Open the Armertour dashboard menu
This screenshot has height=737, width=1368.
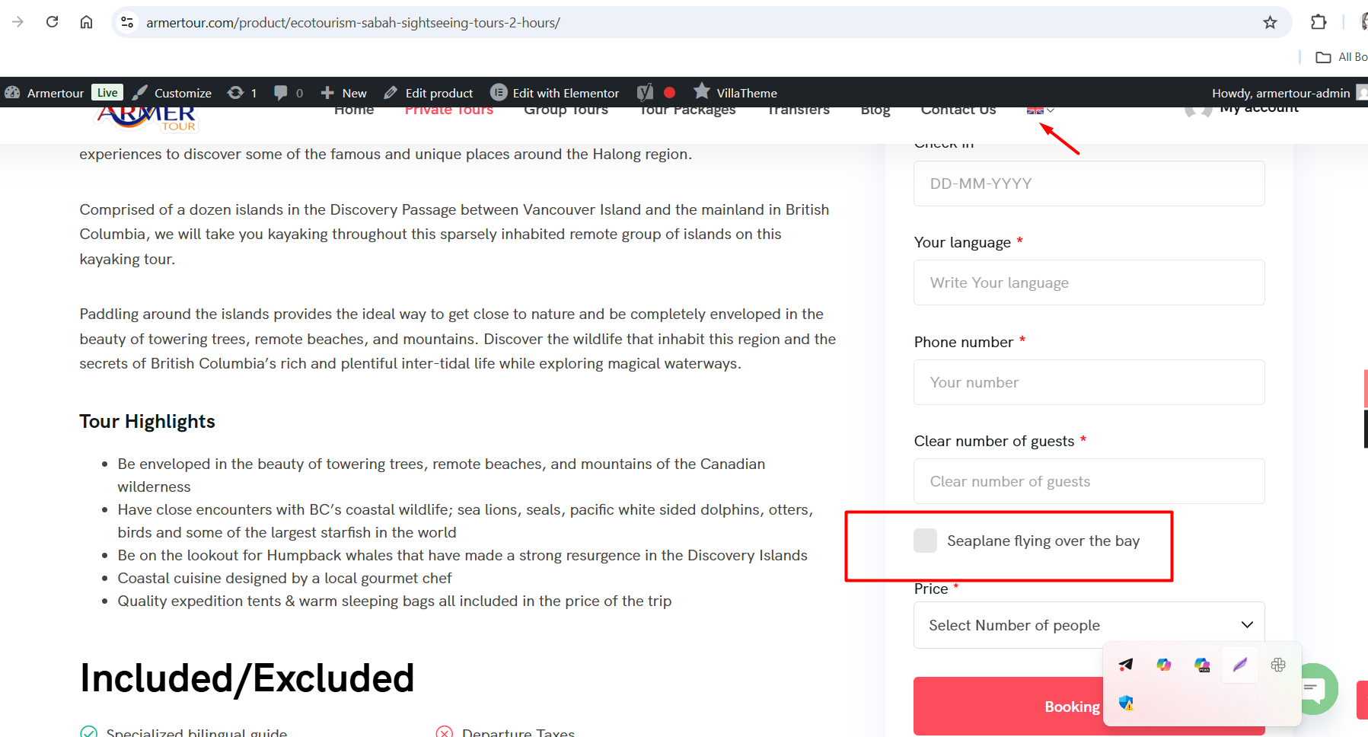tap(44, 93)
